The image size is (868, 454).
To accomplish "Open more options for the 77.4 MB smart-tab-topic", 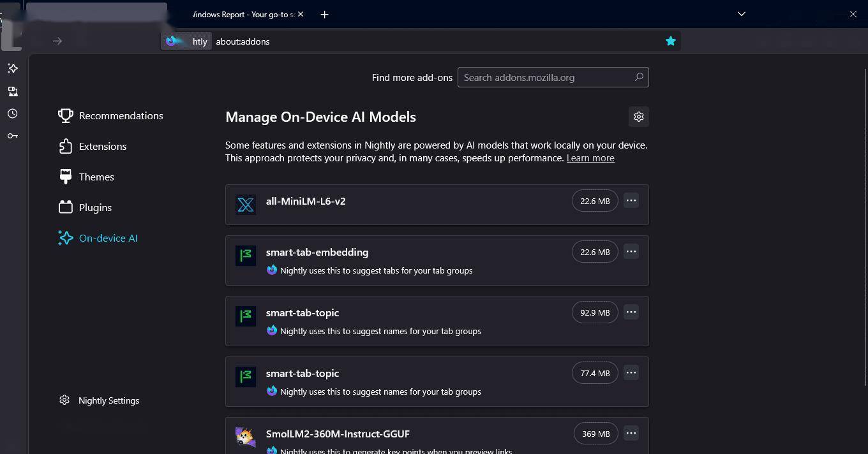I will 631,372.
